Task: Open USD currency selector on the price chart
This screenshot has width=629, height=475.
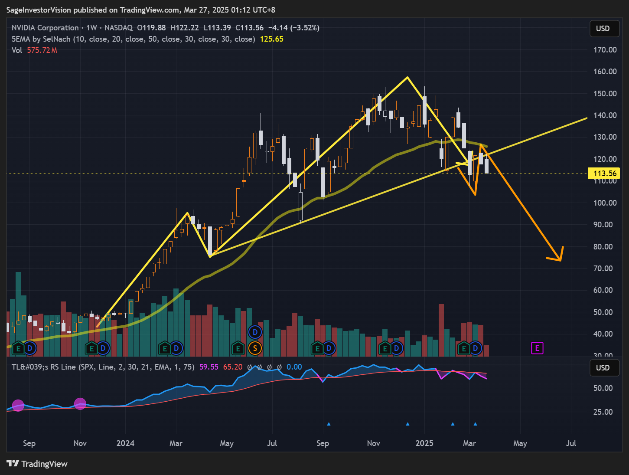Action: pos(604,29)
